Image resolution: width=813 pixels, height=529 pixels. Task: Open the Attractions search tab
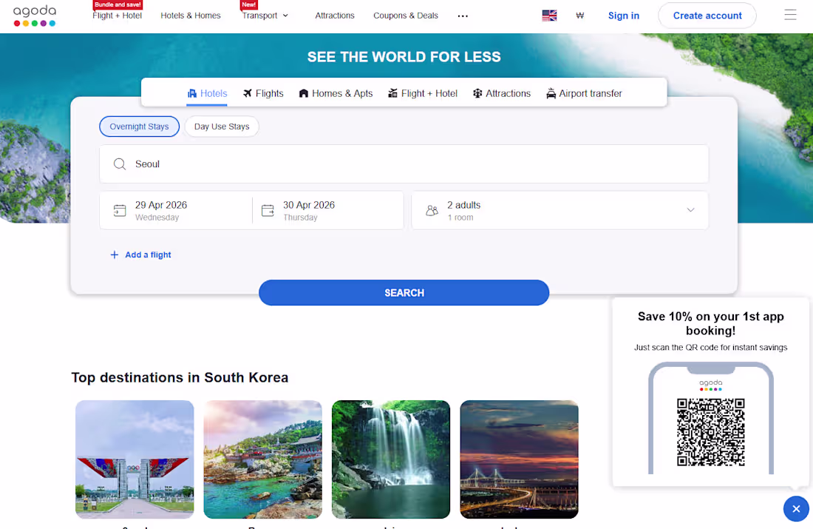pos(502,93)
